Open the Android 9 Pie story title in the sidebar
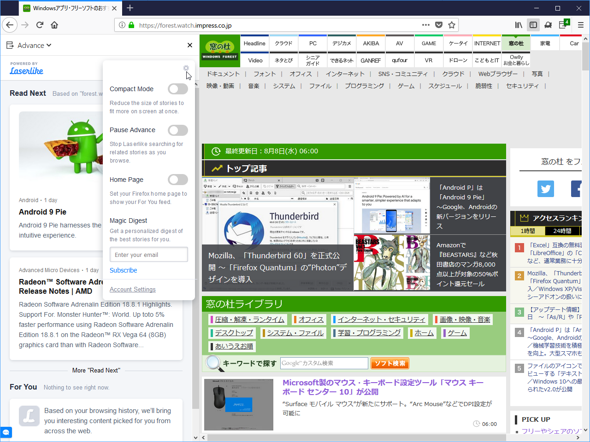 [42, 212]
